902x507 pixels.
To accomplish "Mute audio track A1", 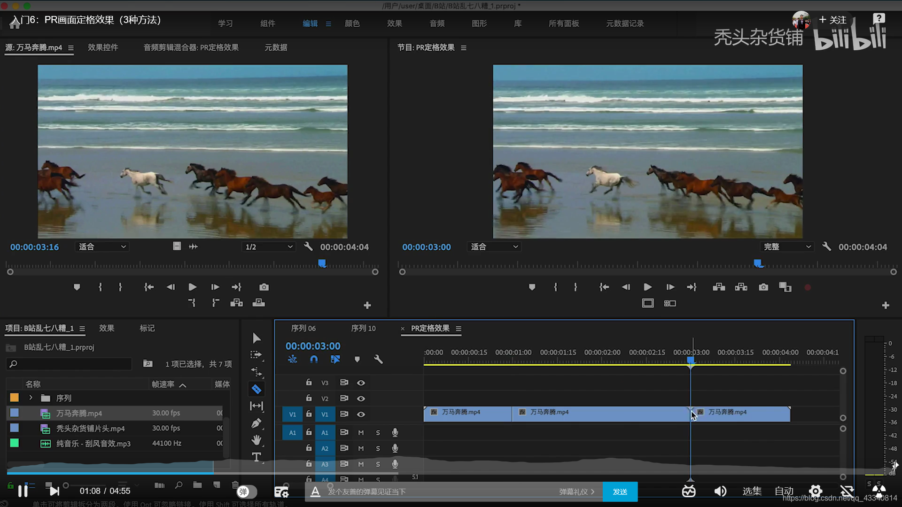I will click(361, 432).
